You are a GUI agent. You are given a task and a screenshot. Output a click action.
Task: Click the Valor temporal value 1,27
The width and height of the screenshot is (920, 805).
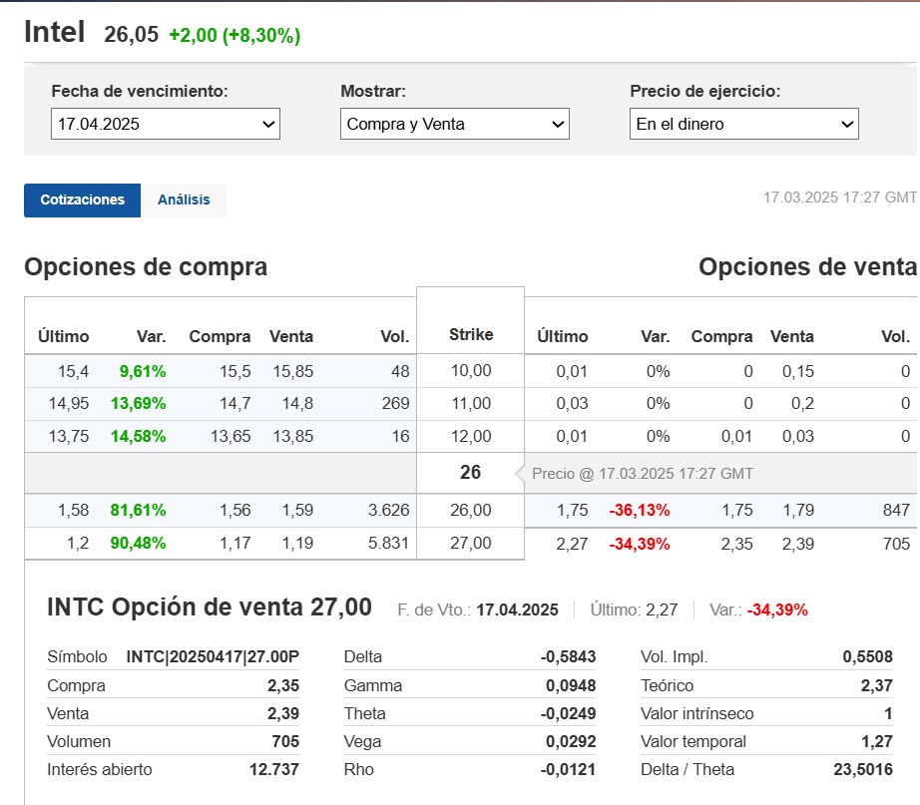click(x=876, y=741)
